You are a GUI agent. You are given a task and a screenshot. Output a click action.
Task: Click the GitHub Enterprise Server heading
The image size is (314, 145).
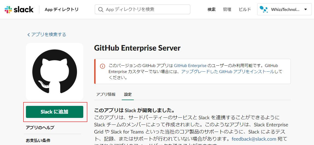(137, 48)
